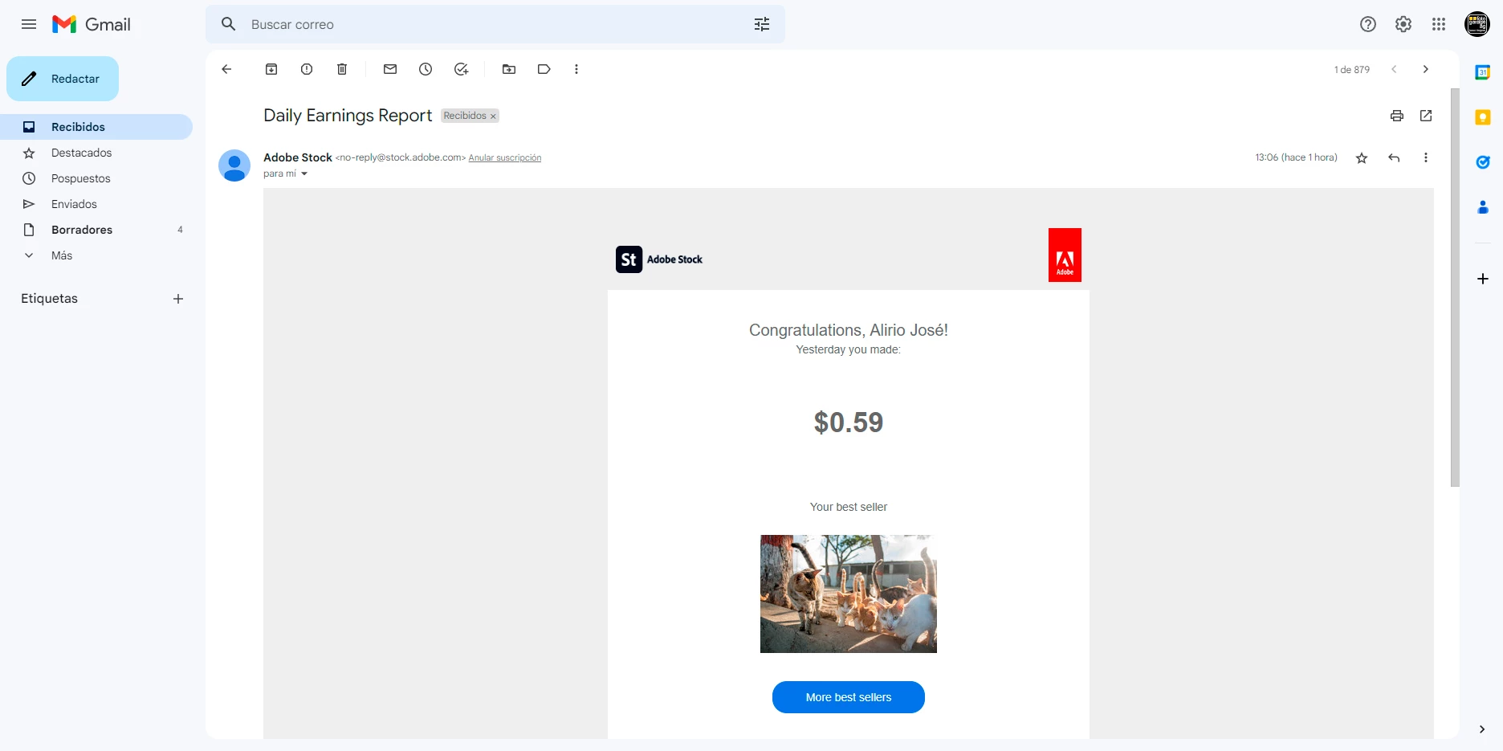Click the sender profile avatar
The width and height of the screenshot is (1503, 751).
click(x=234, y=165)
